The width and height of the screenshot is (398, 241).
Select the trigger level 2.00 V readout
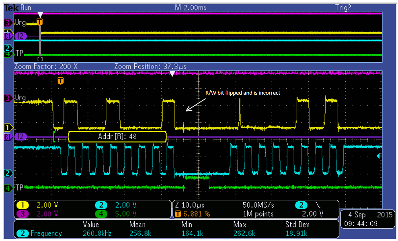(312, 214)
